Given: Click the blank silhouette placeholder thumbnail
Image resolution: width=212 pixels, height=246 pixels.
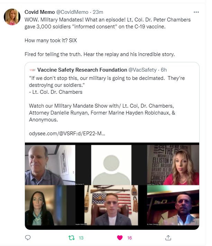Looking at the screenshot, I should tap(111, 165).
